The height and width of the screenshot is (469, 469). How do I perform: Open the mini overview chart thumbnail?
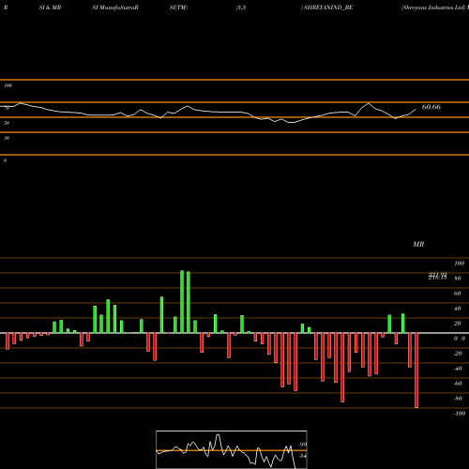pos(232,449)
